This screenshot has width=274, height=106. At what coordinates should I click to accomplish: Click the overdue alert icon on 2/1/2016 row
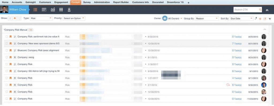click(228, 85)
